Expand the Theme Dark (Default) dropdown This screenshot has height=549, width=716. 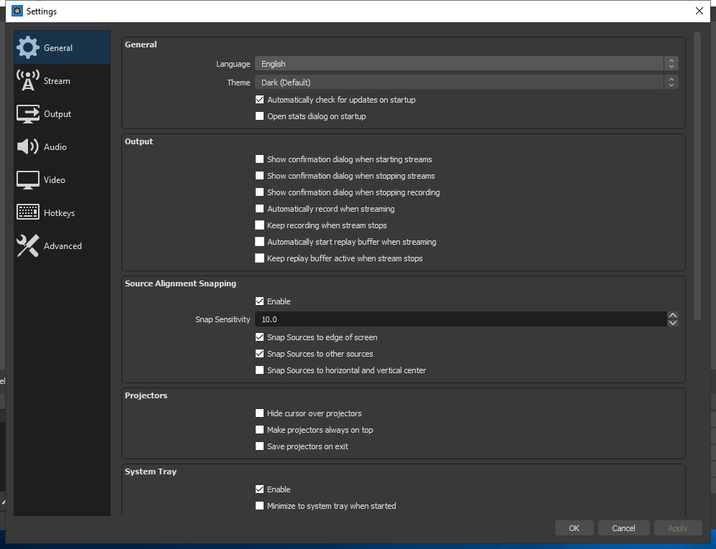(x=467, y=82)
